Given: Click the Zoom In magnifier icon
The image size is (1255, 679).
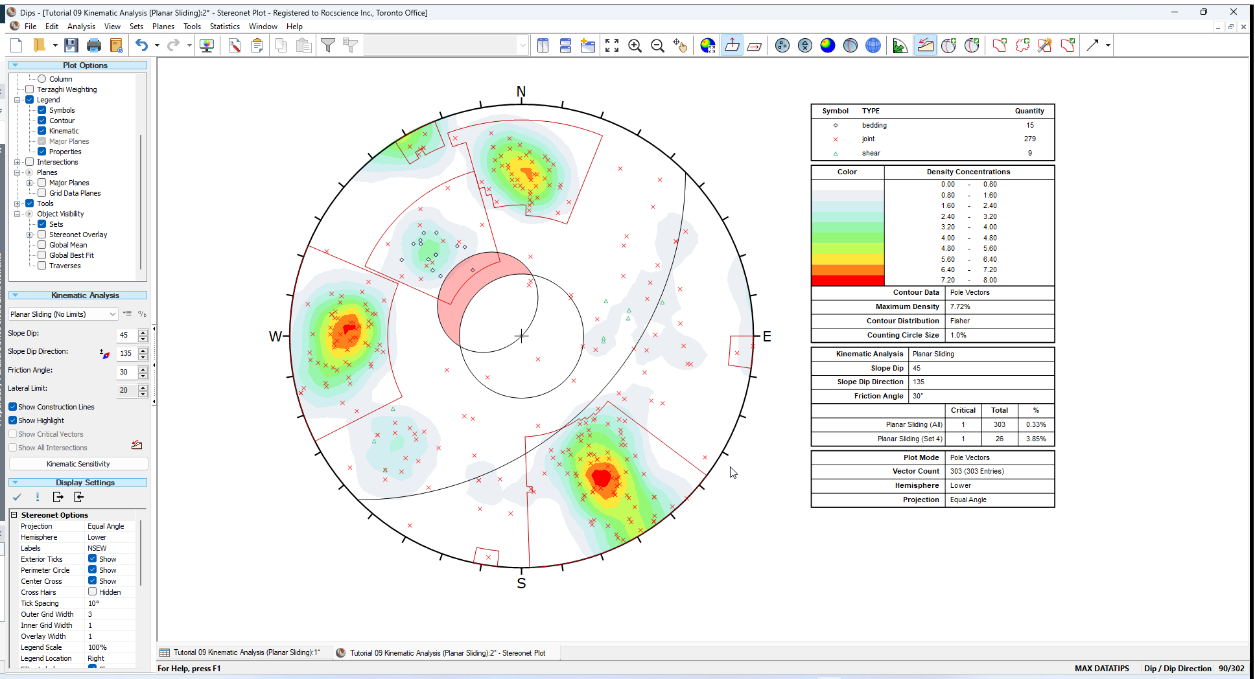Looking at the screenshot, I should pyautogui.click(x=635, y=45).
